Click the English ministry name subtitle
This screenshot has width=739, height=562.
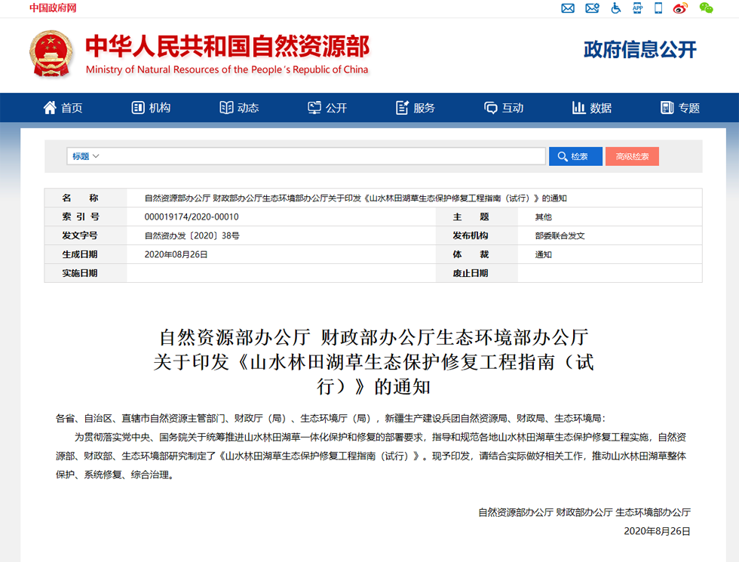pos(227,69)
